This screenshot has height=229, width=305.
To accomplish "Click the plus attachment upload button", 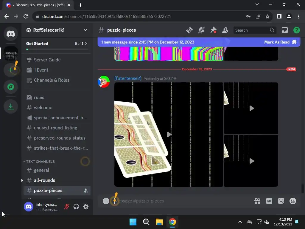I will click(x=106, y=201).
